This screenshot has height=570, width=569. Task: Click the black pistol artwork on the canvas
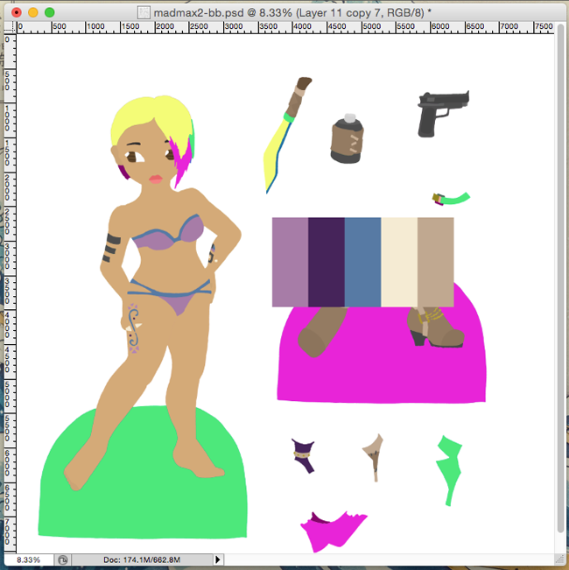[443, 114]
